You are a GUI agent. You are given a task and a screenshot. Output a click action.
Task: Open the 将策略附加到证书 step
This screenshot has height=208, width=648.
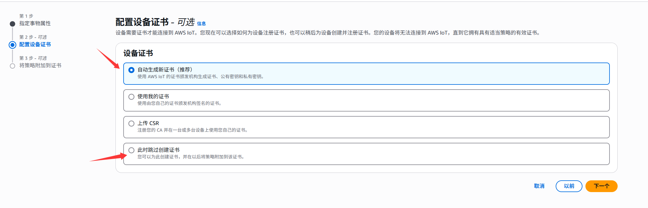(40, 66)
